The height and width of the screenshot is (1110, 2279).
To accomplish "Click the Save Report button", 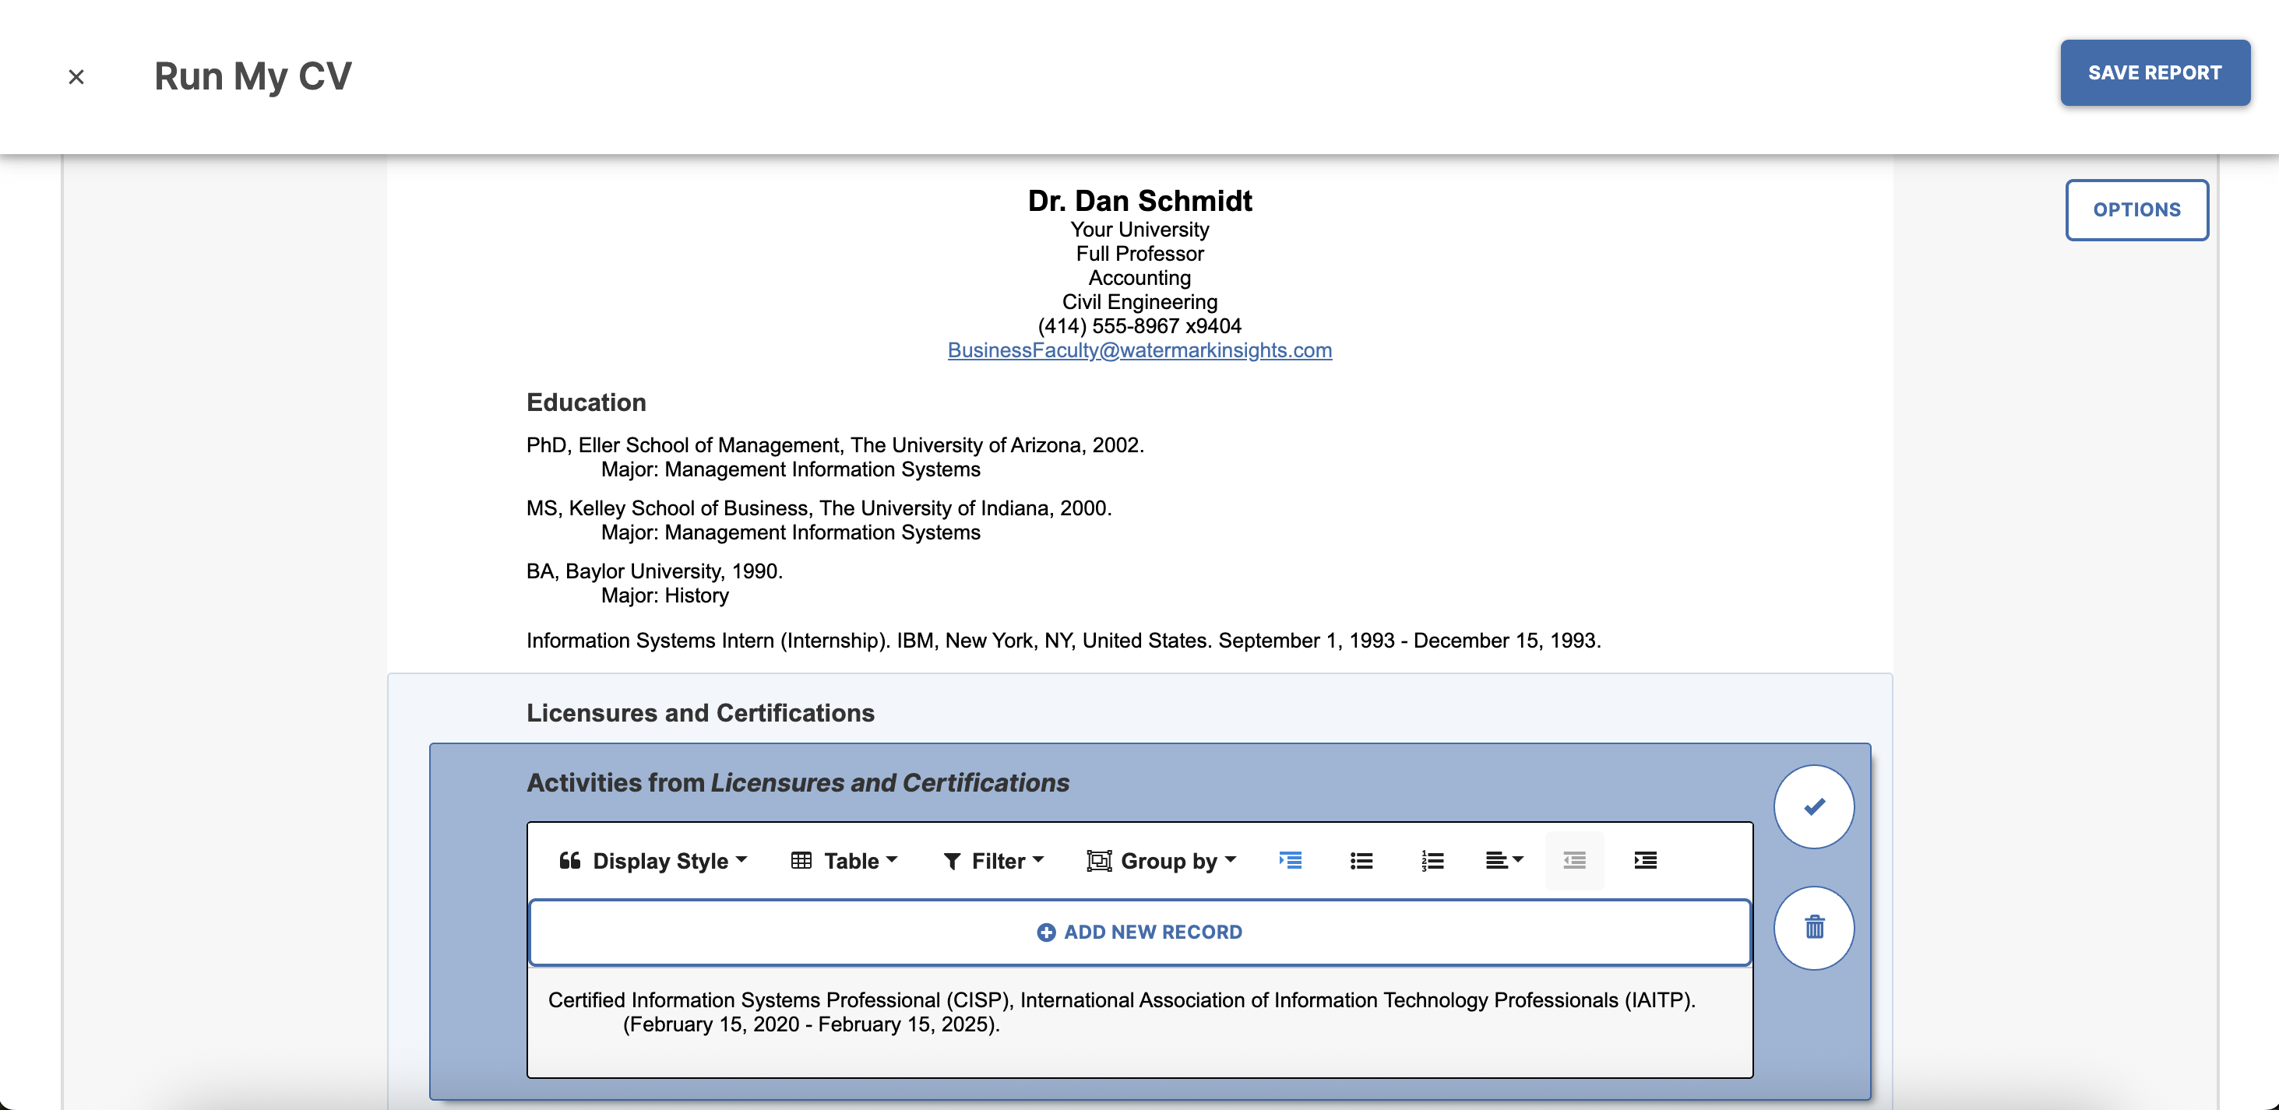I will (2154, 72).
